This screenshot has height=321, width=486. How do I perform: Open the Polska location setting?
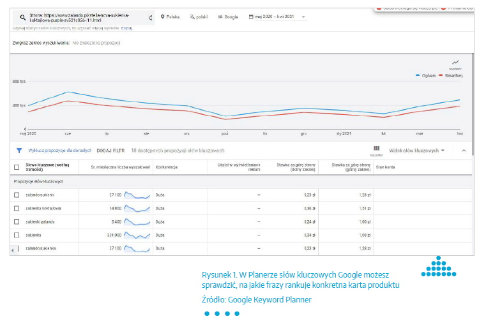pyautogui.click(x=170, y=17)
